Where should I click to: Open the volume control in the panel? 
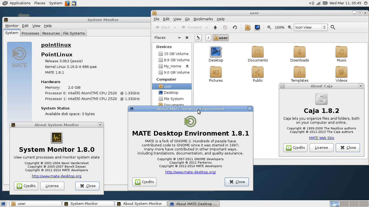[312, 3]
